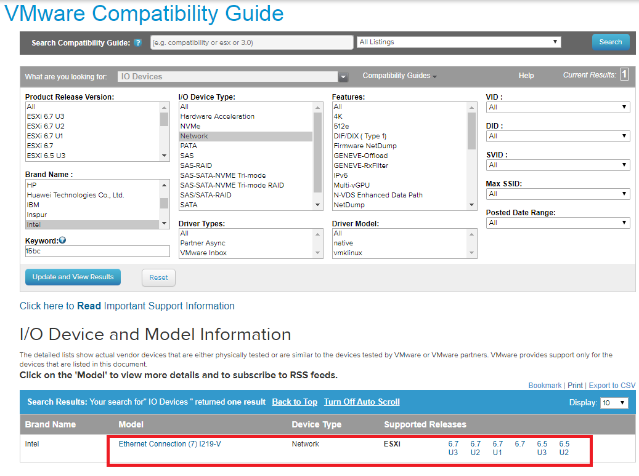639x476 pixels.
Task: Open Read Important Support Information link
Action: (127, 306)
